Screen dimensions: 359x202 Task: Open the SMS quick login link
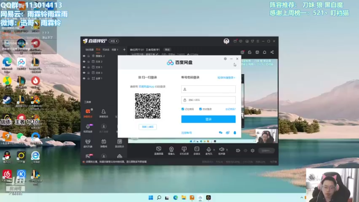pos(226,78)
